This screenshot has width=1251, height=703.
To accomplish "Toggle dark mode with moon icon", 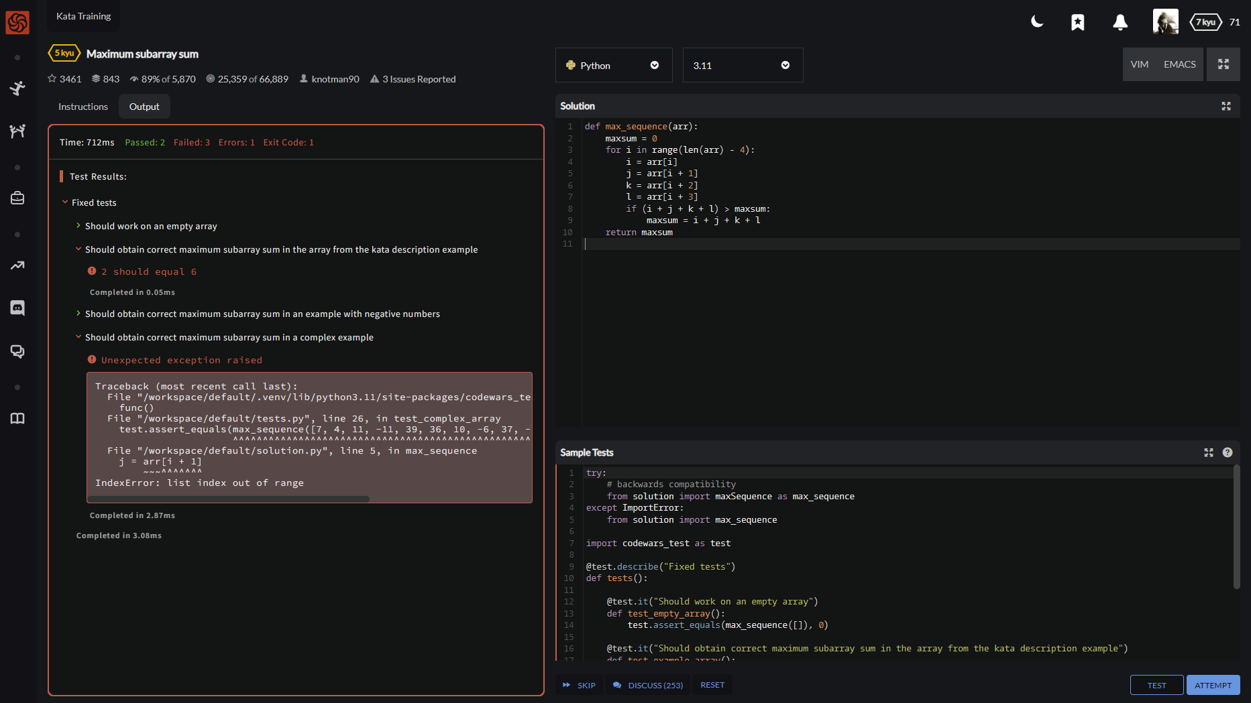I will (x=1037, y=22).
